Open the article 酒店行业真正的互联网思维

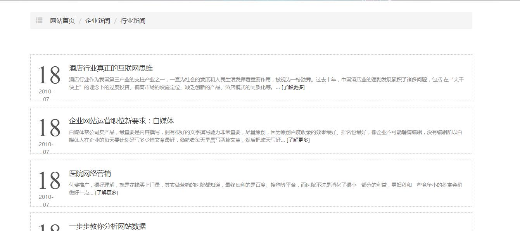tap(111, 68)
